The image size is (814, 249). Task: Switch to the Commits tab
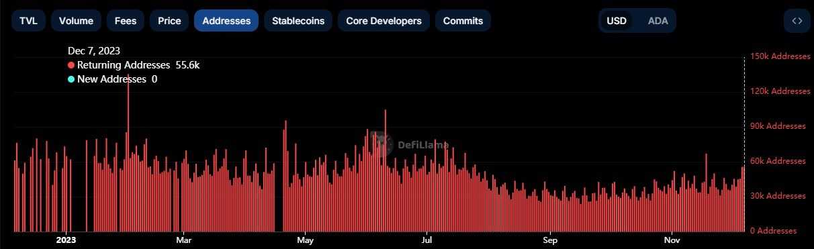[463, 21]
